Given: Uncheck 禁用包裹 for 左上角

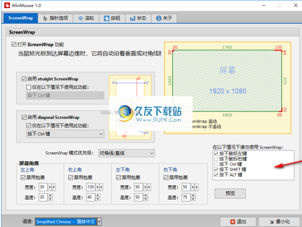Looking at the screenshot, I should (x=23, y=177).
